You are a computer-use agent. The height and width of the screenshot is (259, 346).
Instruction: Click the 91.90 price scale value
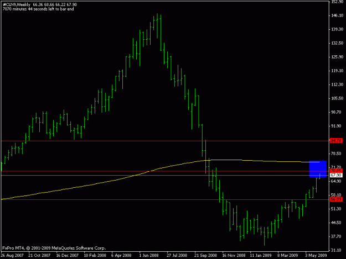337,126
